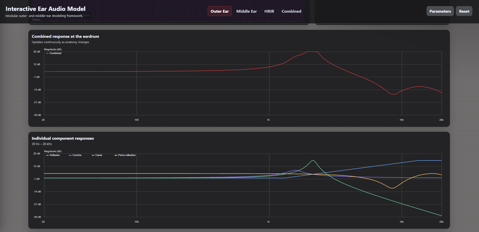The width and height of the screenshot is (479, 232).
Task: Click the combined chart's -14 dB label
Action: click(37, 90)
